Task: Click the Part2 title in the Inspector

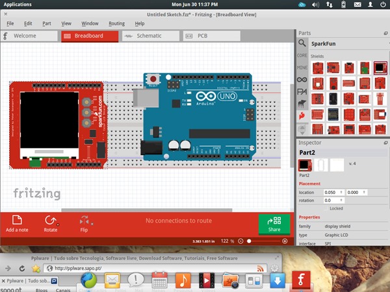Action: (307, 152)
